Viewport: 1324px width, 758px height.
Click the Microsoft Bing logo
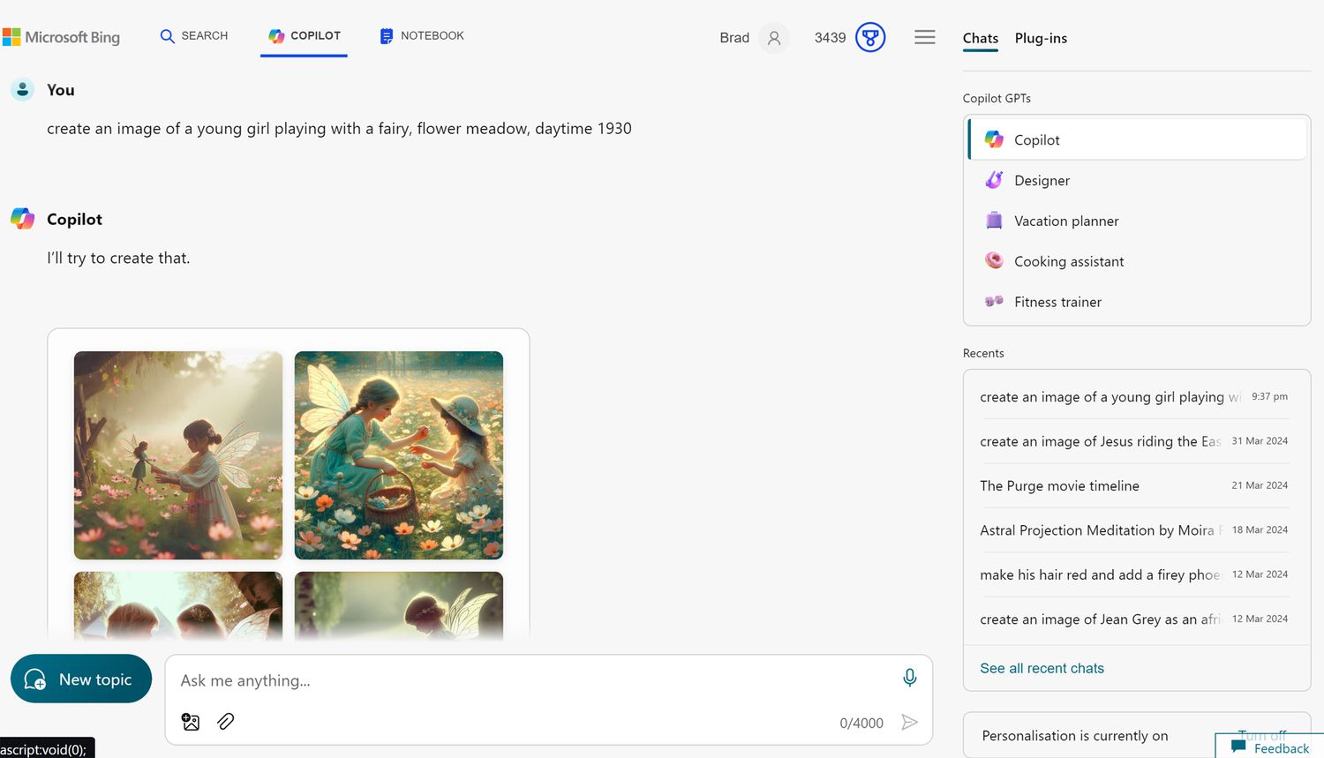coord(62,37)
